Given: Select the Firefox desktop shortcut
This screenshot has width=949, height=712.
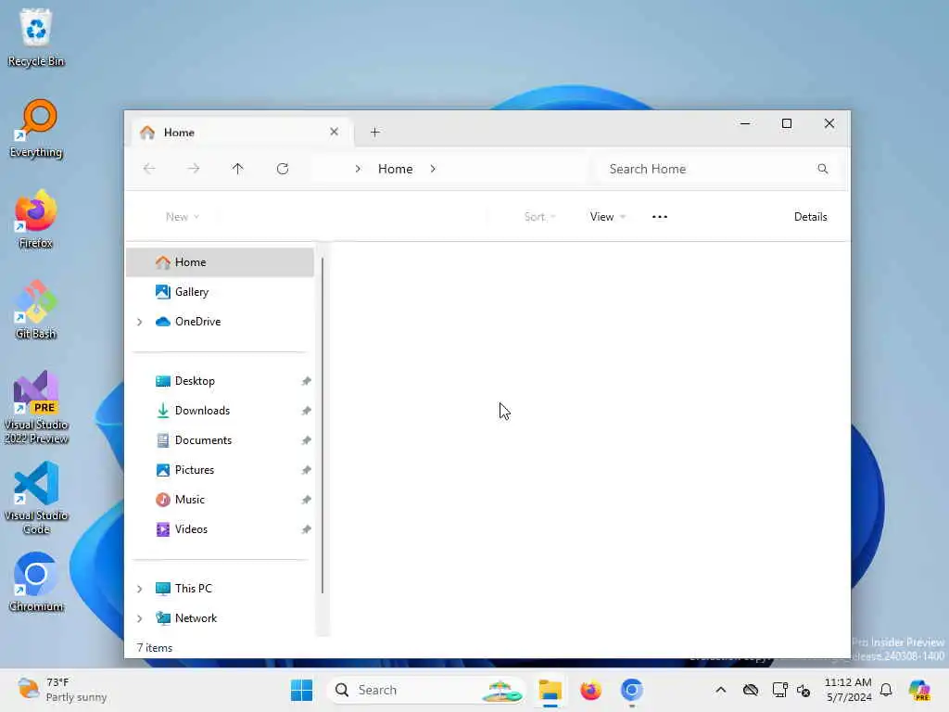Looking at the screenshot, I should (36, 220).
